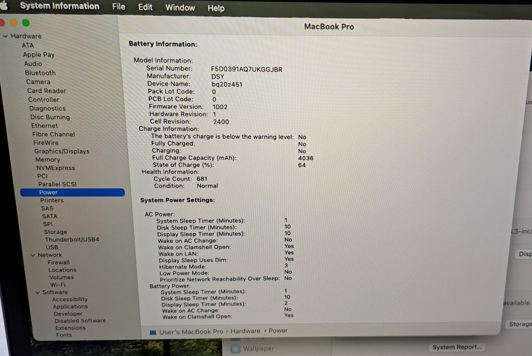The width and height of the screenshot is (532, 356).
Task: Click the MacBook Pro window title
Action: click(x=329, y=26)
